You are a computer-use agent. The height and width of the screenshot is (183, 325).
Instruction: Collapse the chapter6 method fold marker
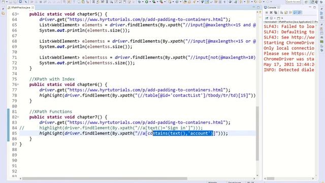click(x=18, y=84)
